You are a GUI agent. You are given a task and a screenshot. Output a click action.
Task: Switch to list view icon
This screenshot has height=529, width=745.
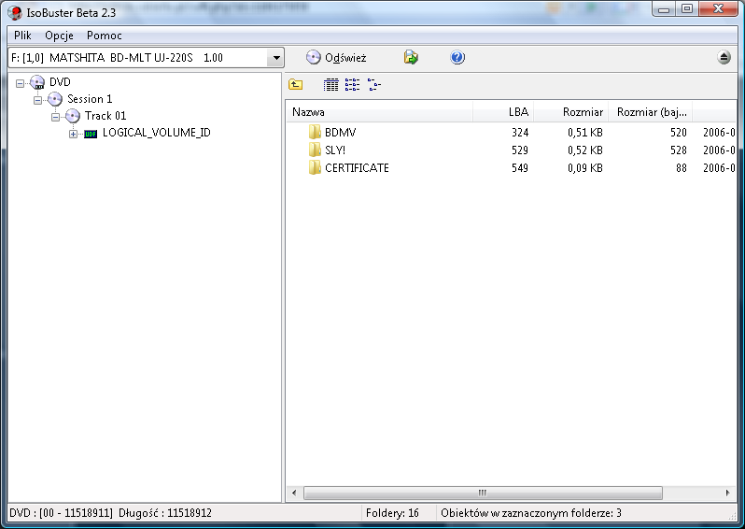coord(352,85)
